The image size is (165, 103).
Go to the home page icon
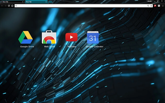[12, 6]
